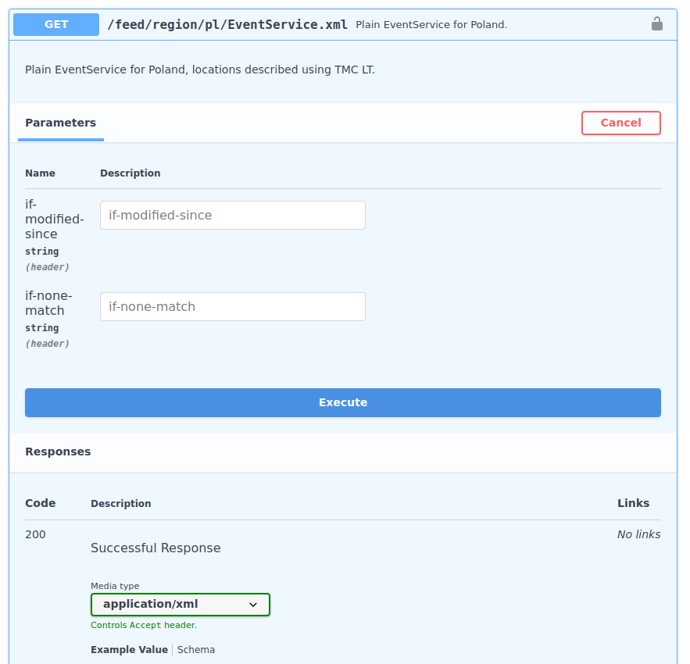Switch to the Parameters tab
Viewport: 690px width, 664px height.
pyautogui.click(x=60, y=123)
